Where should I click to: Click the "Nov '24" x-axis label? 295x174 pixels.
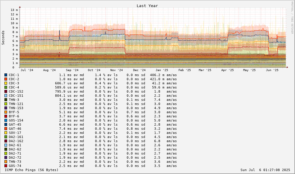pos(117,70)
